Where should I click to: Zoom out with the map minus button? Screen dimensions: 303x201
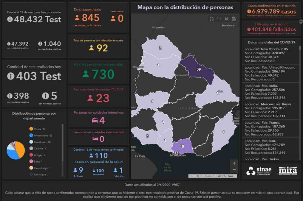coord(234,170)
